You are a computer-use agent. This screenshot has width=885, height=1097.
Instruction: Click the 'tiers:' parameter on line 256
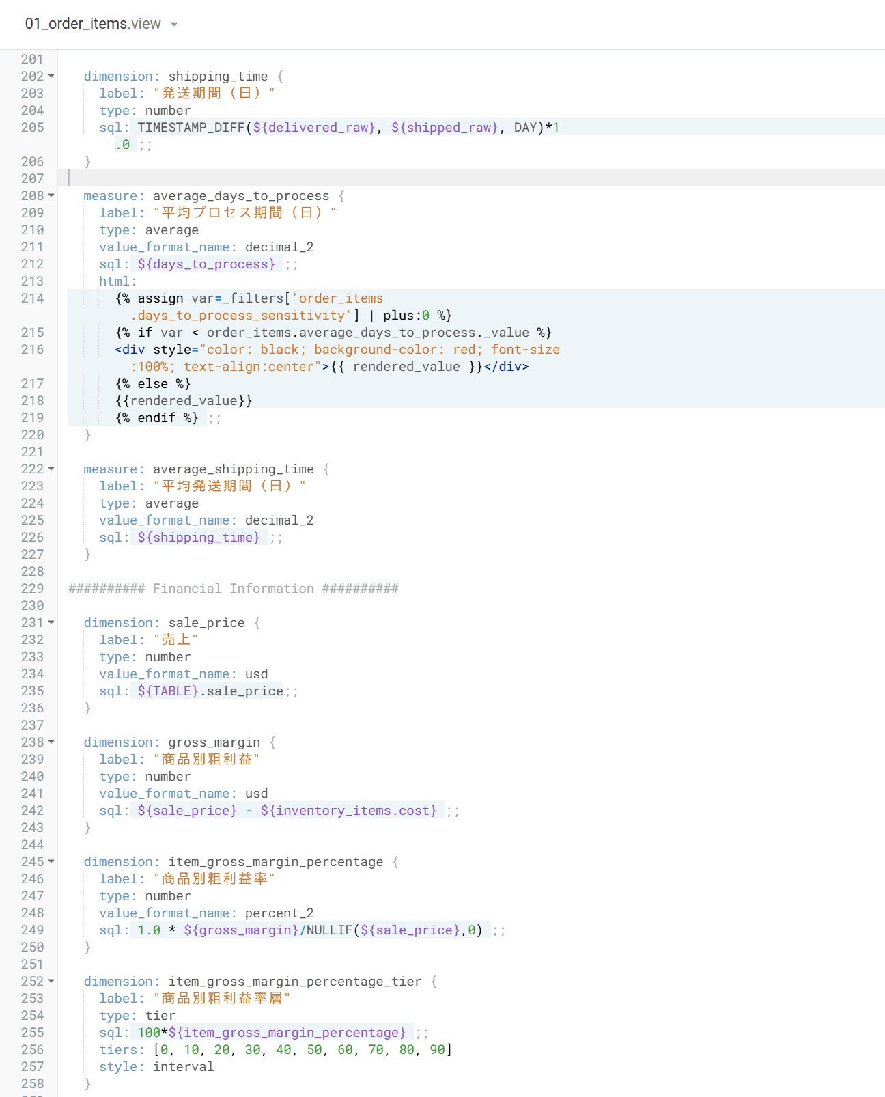coord(122,1049)
